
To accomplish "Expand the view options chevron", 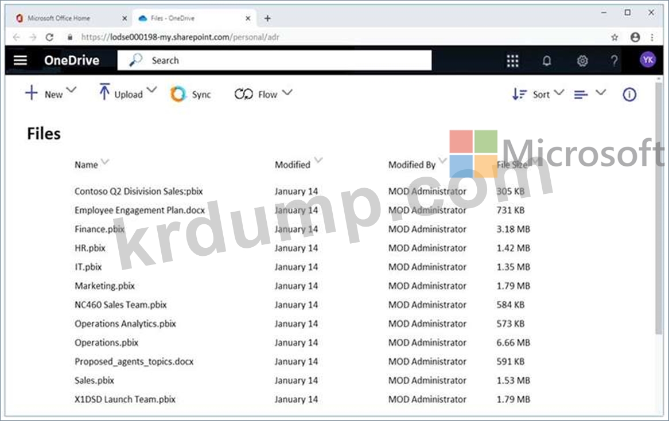I will click(601, 92).
